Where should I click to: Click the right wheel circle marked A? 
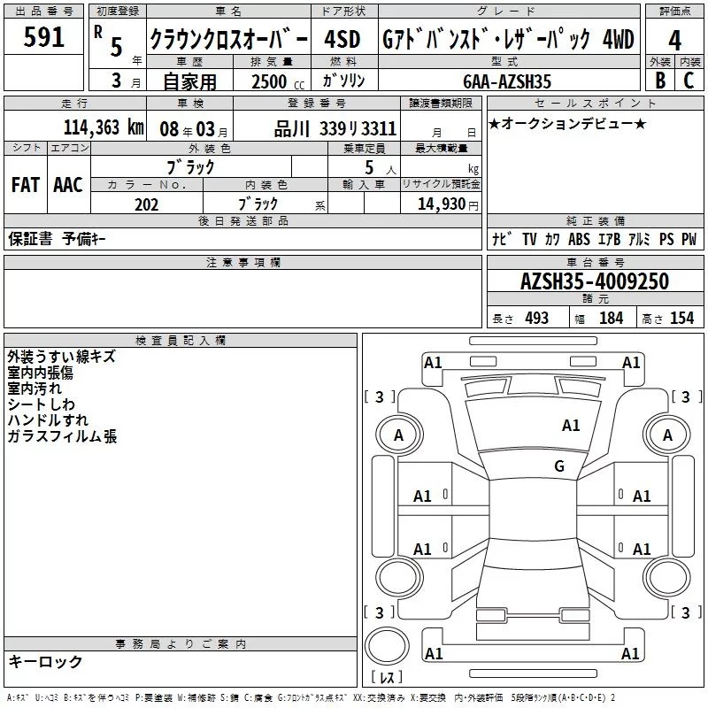pos(667,435)
